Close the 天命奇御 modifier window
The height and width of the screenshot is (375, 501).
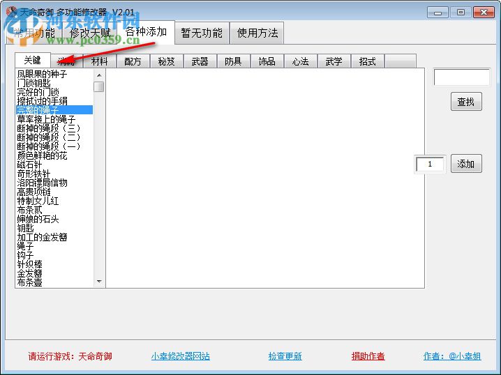[x=484, y=13]
